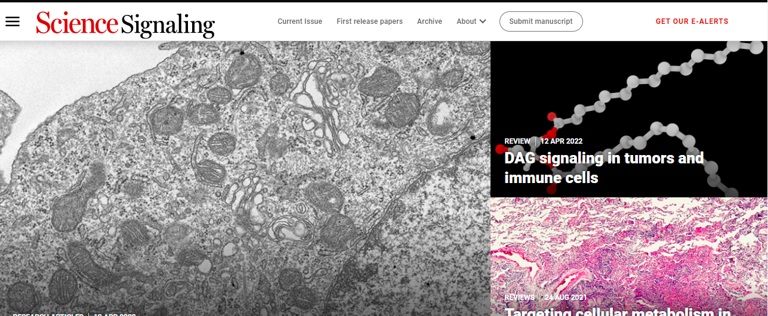The image size is (768, 316).
Task: Click the Science Signaling logo
Action: 125,24
